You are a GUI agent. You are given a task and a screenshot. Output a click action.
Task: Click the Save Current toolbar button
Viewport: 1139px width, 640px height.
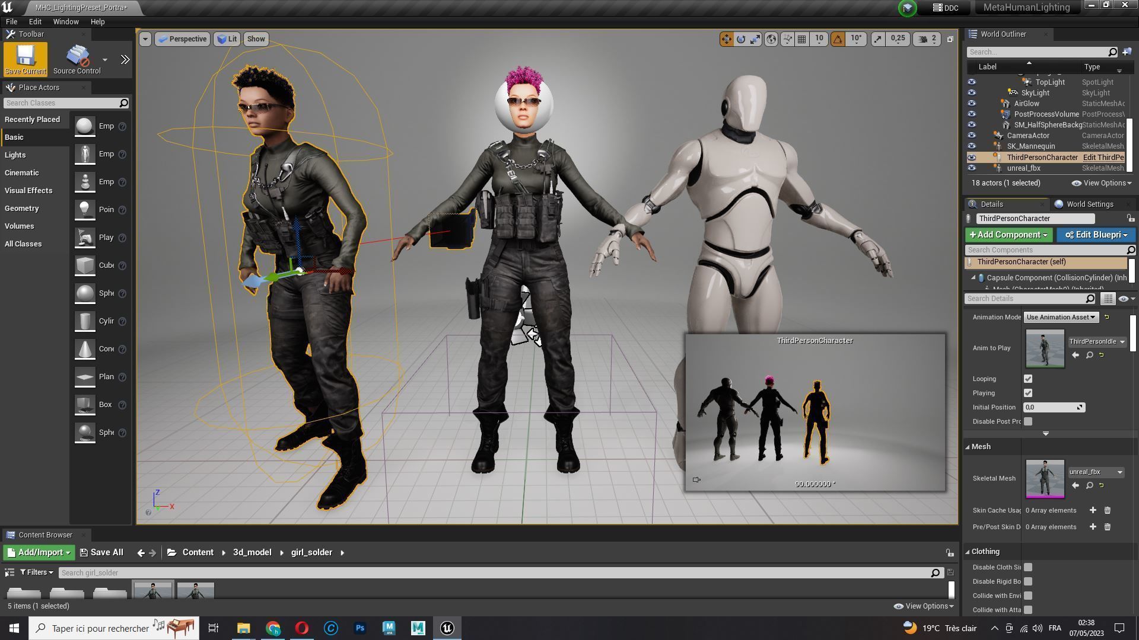click(25, 59)
